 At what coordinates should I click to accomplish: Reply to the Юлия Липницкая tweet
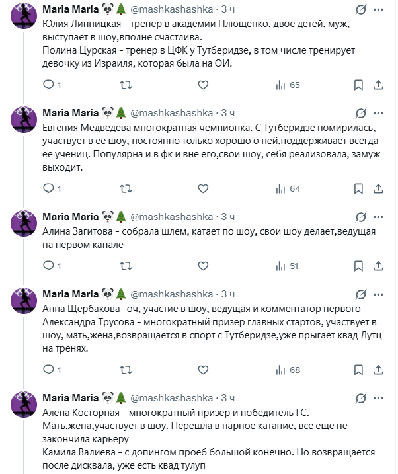(48, 85)
